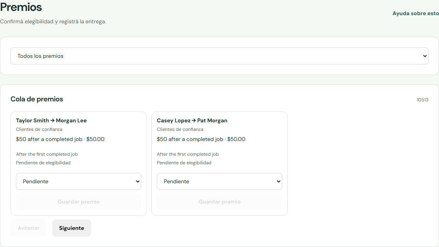Select the 'Taylor Smith → Morgan Lee' title
This screenshot has height=247, width=439.
coord(51,120)
